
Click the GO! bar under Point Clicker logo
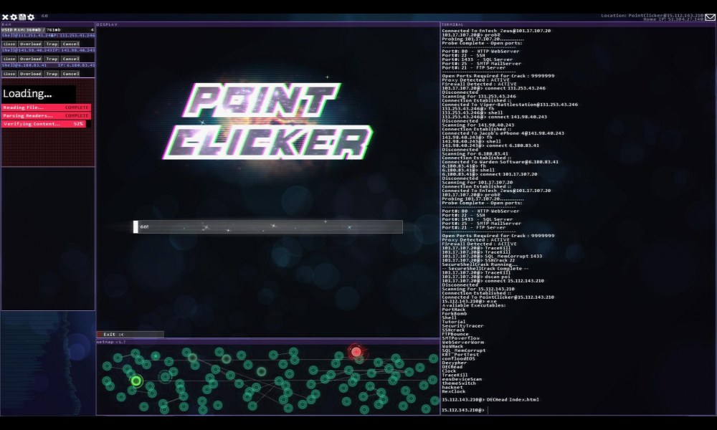(x=268, y=226)
